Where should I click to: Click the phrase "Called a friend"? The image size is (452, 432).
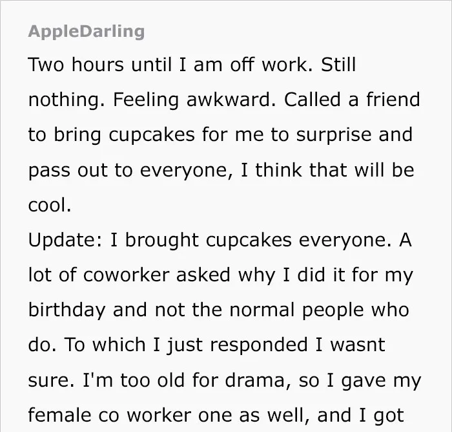[352, 100]
